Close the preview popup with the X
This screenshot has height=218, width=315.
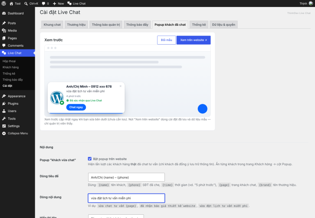tap(121, 86)
